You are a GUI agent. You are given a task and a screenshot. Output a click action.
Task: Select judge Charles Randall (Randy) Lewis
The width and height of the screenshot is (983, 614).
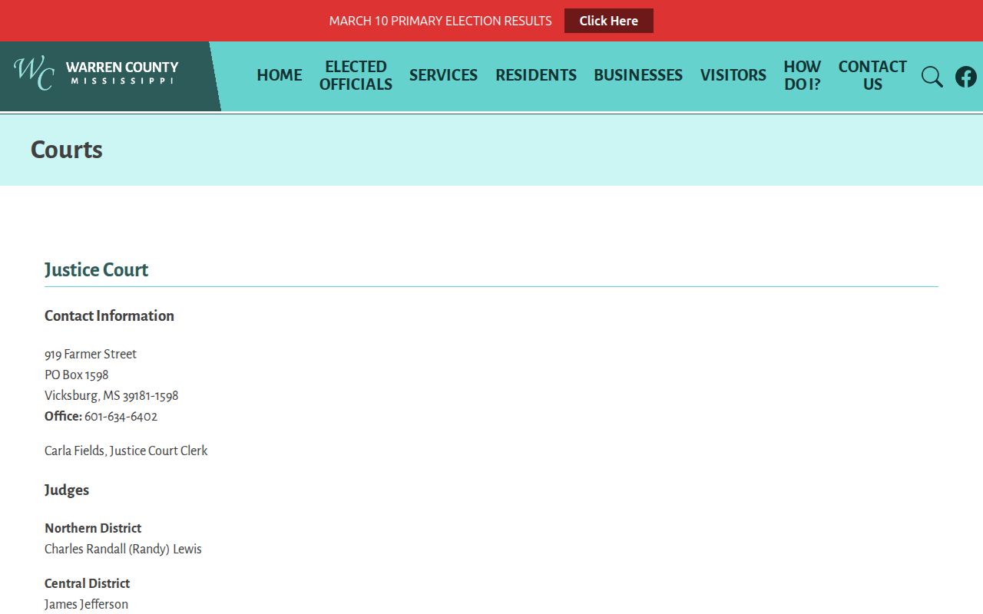(123, 549)
